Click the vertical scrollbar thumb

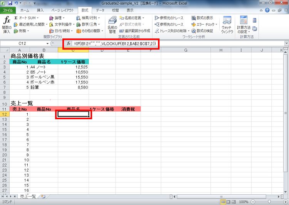[285, 113]
